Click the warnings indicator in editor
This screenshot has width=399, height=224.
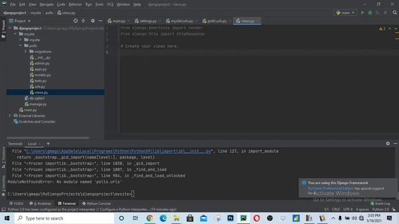(x=382, y=29)
